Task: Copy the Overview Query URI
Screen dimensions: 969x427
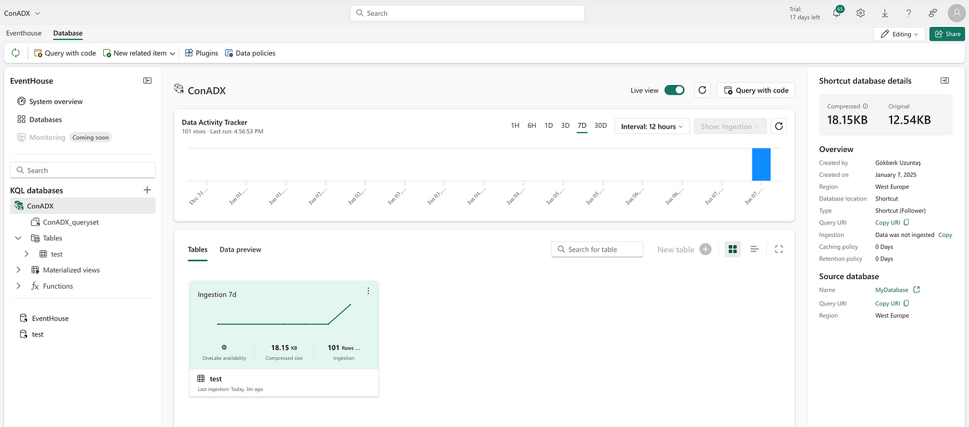Action: tap(892, 222)
